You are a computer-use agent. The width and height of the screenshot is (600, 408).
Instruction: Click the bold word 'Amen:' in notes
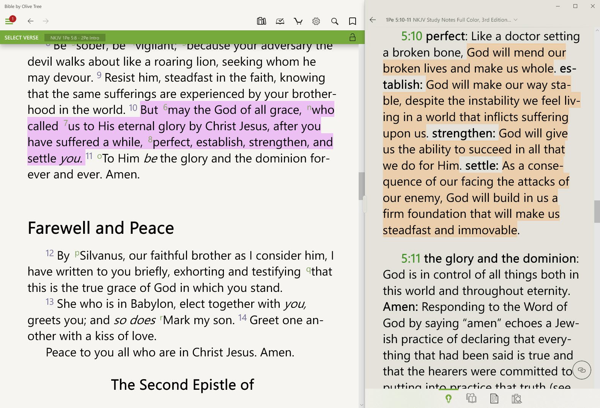tap(400, 306)
